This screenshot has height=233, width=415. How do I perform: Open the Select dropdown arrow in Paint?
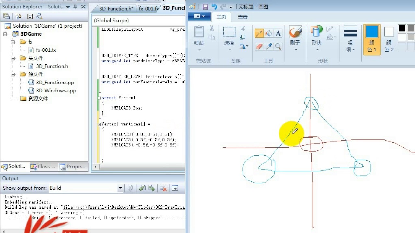229,50
